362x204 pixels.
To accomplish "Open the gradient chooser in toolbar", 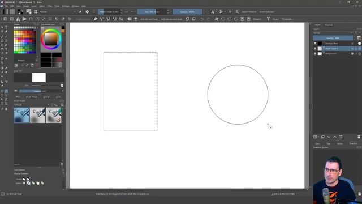I will pos(5,11).
